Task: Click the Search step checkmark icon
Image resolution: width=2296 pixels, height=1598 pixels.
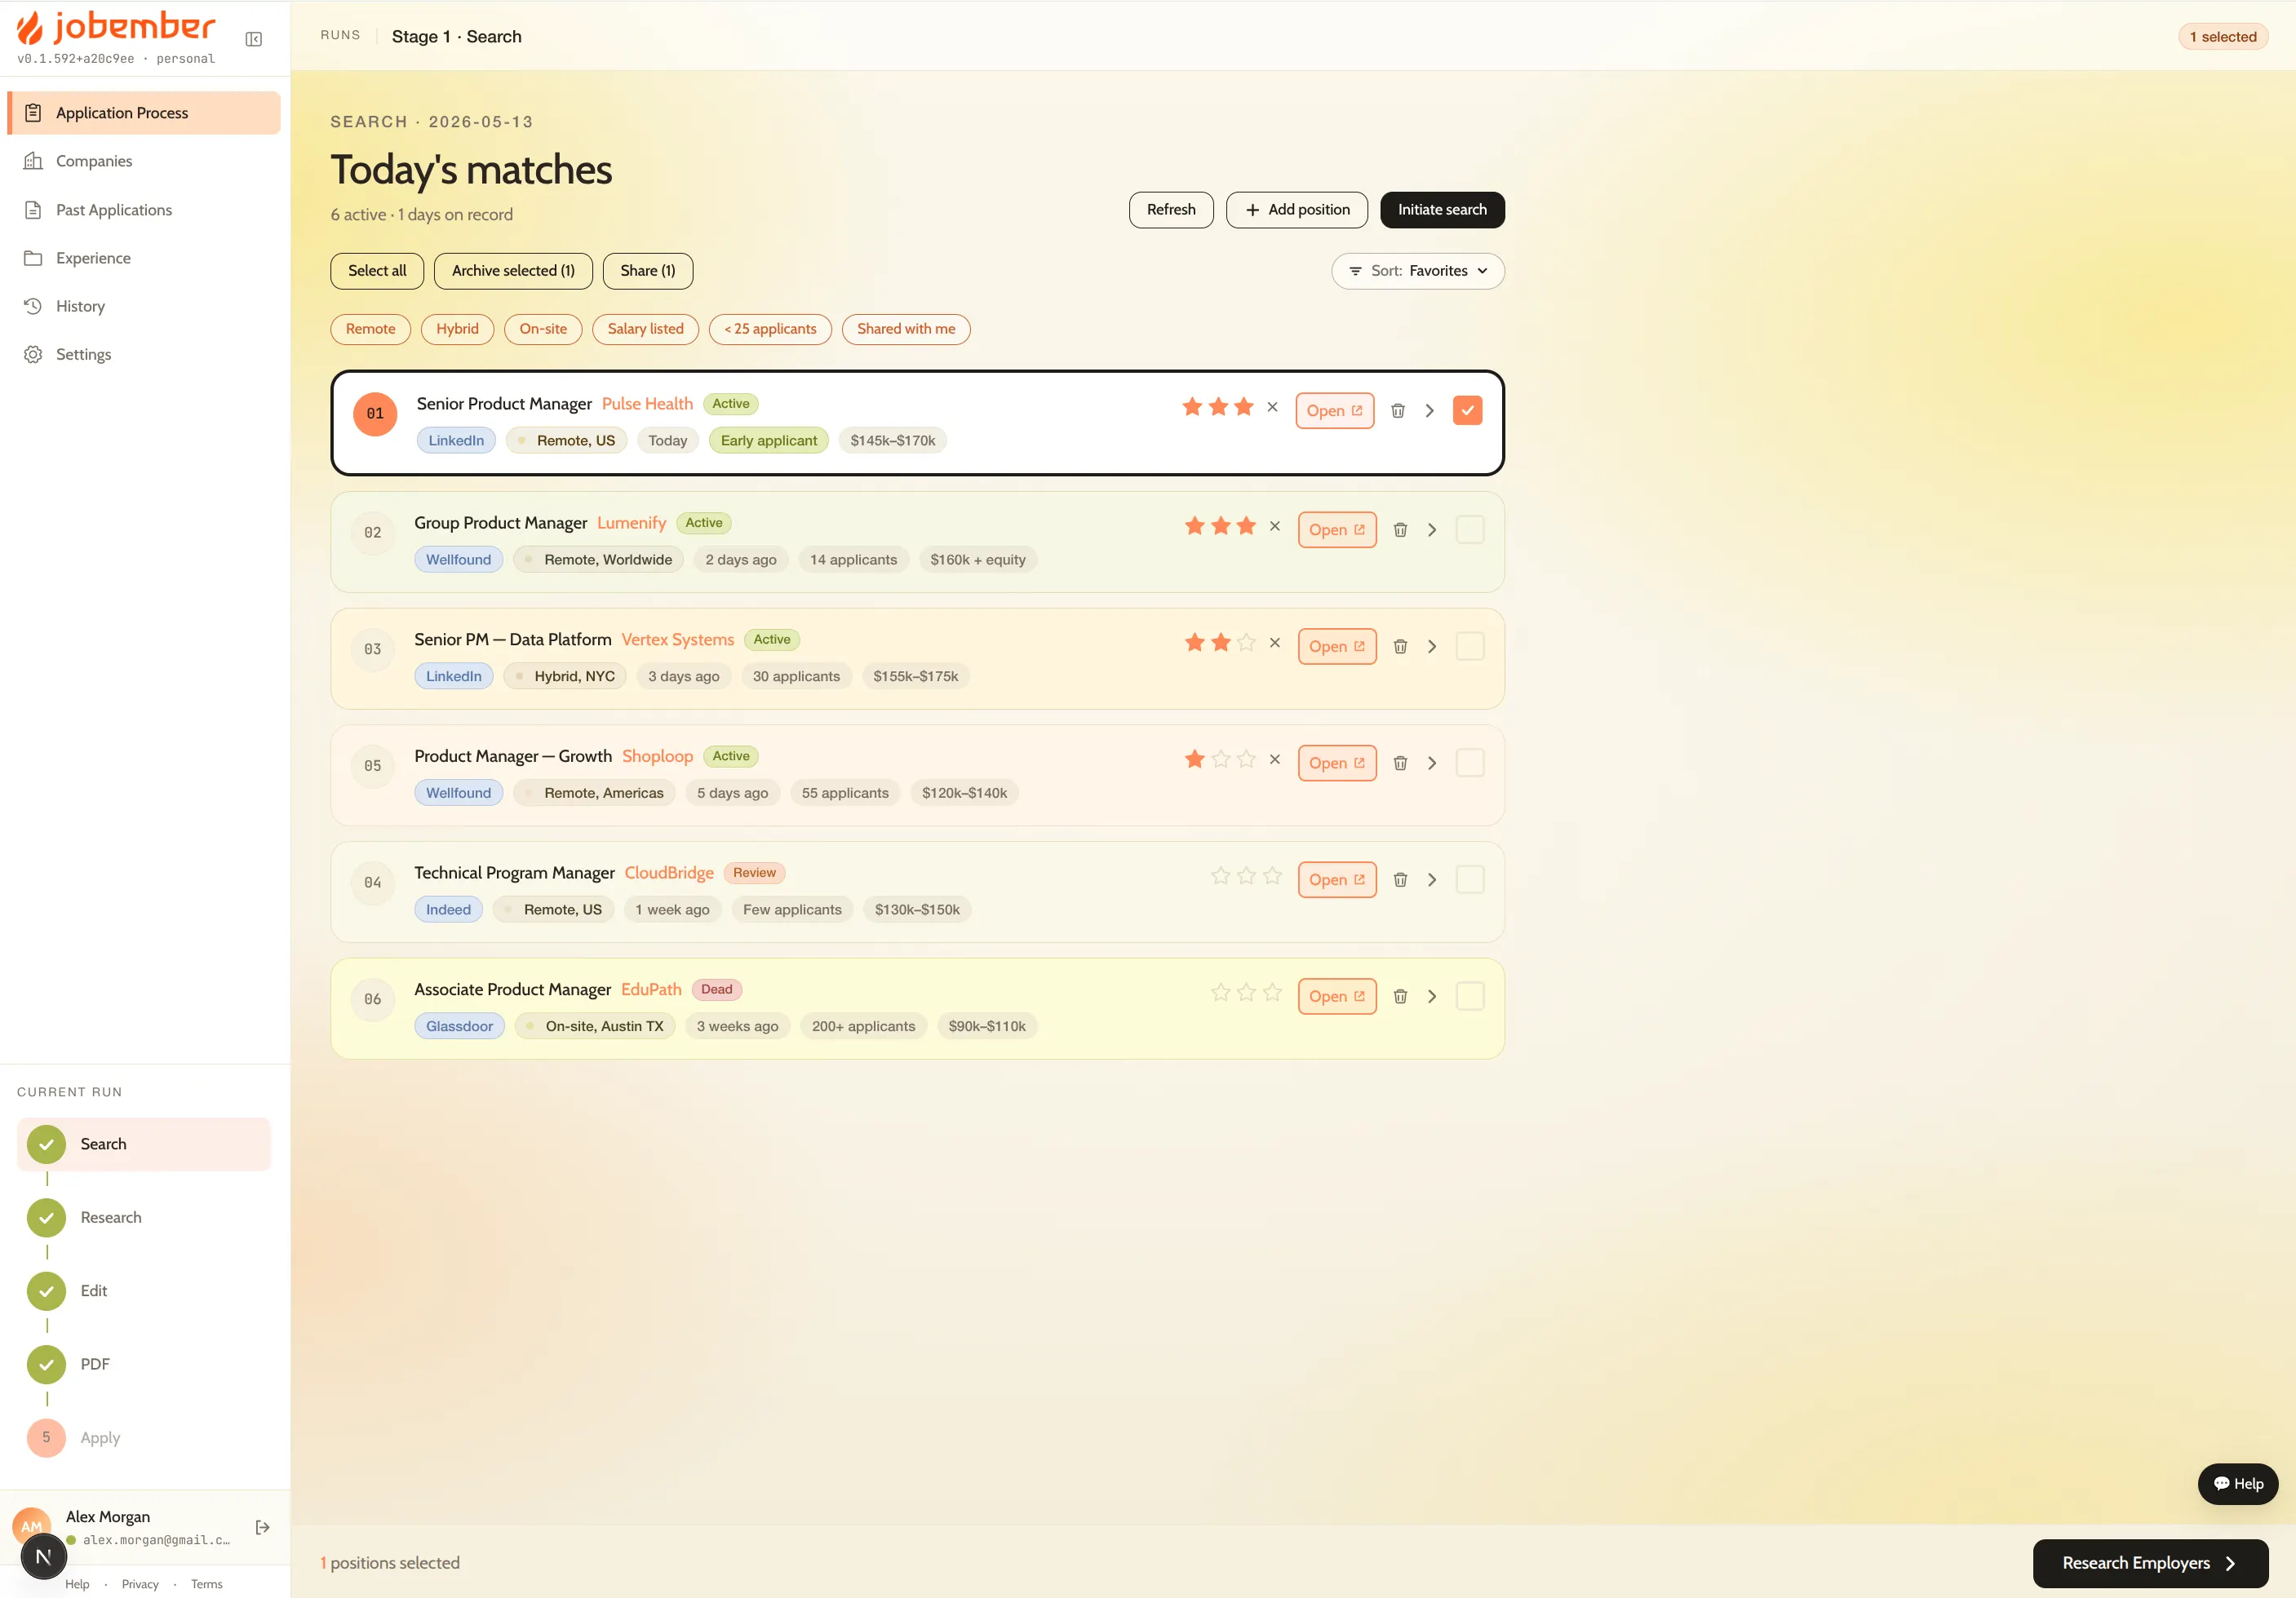Action: [x=46, y=1144]
